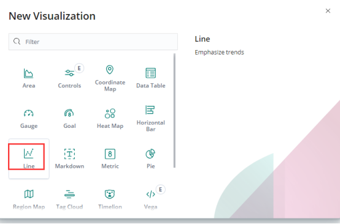Image resolution: width=340 pixels, height=224 pixels.
Task: Click the 'Line' heading in details pane
Action: [203, 39]
